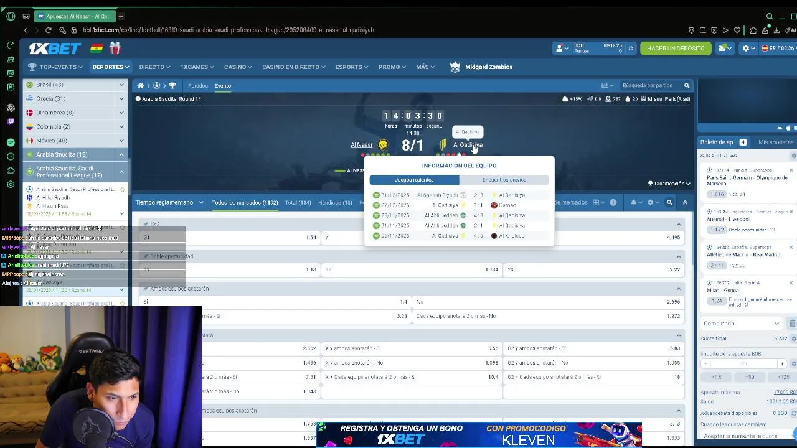797x448 pixels.
Task: Select the Bolivia flag icon beside logo
Action: point(97,48)
